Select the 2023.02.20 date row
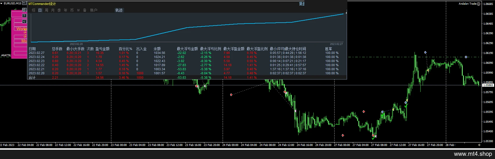This screenshot has width=495, height=159. click(37, 73)
